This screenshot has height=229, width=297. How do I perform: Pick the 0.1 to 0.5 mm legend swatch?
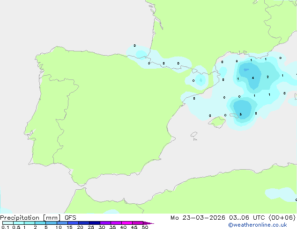coord(8,223)
